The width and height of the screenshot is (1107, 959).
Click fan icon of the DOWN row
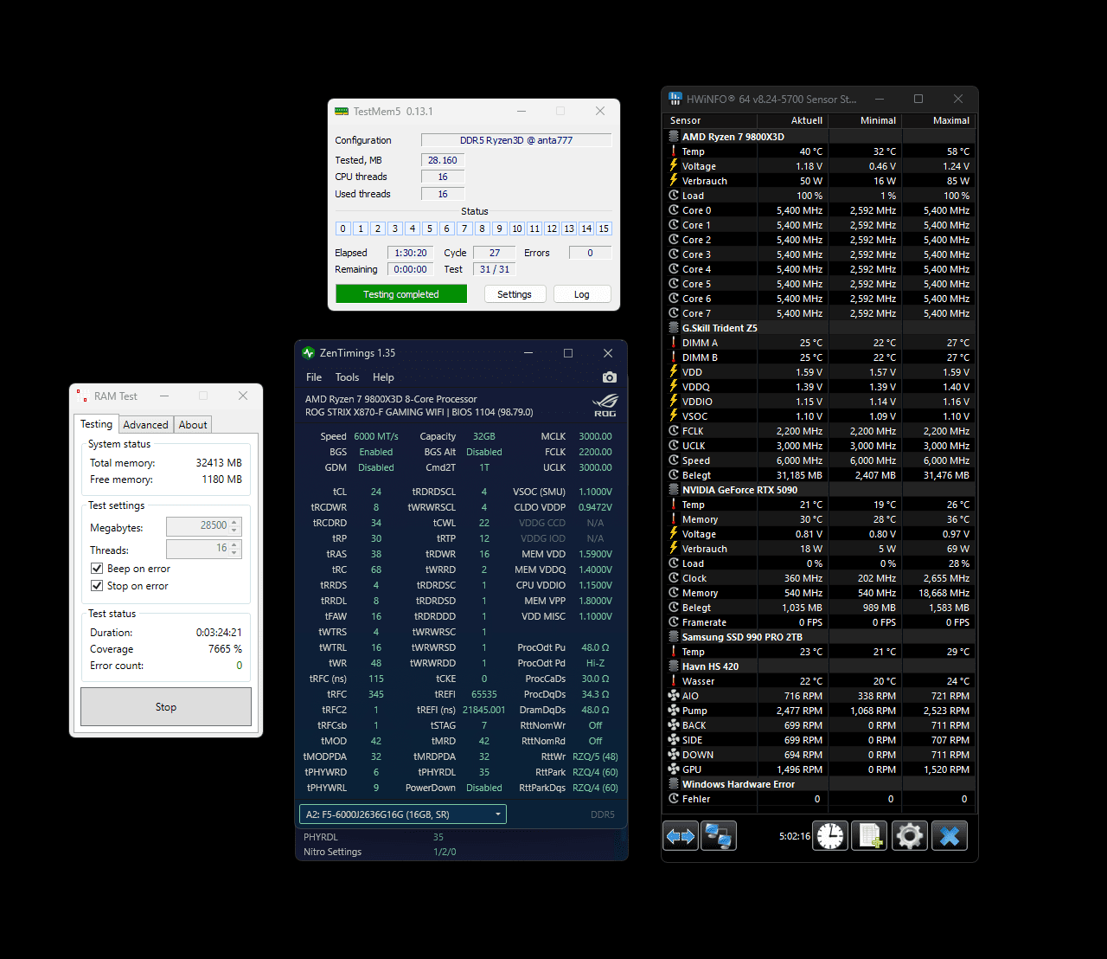point(674,754)
